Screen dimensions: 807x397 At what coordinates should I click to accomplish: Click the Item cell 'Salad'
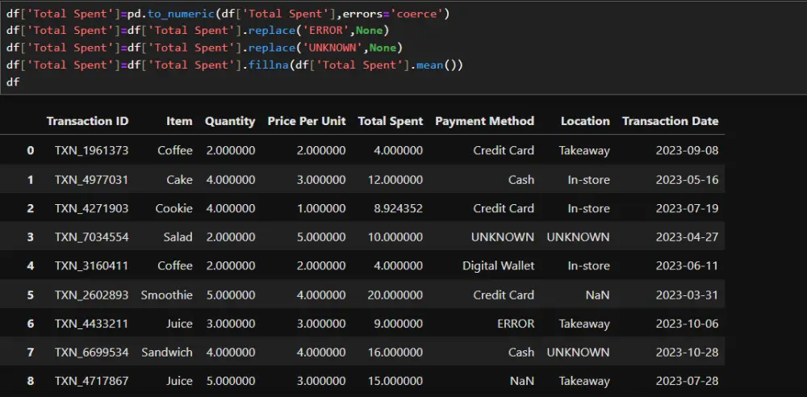(x=178, y=237)
